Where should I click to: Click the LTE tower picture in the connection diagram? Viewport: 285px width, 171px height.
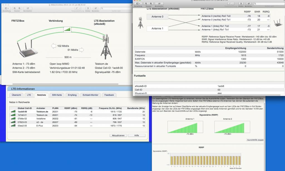pos(106,47)
